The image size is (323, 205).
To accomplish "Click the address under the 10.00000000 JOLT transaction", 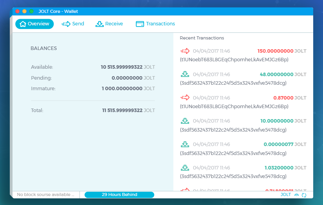I will (233, 130).
